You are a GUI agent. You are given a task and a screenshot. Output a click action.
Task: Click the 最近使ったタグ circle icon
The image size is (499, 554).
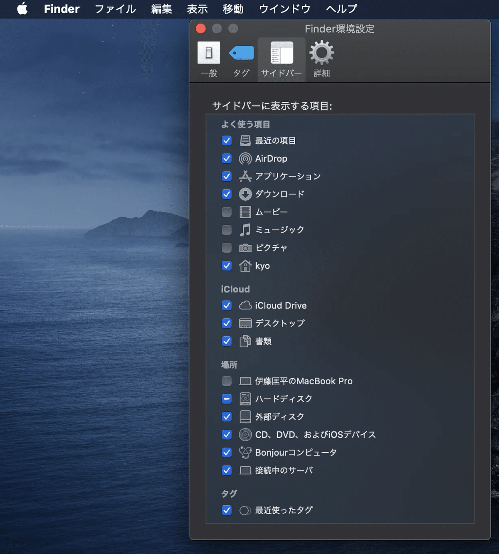(x=245, y=510)
